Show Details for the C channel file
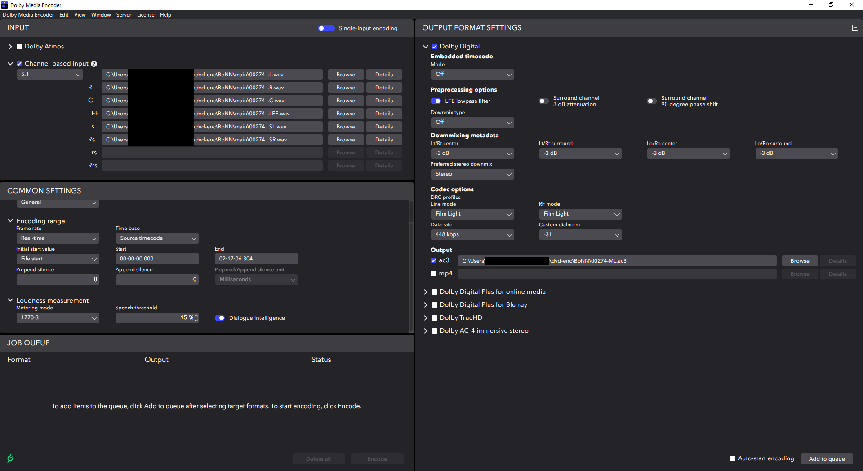Image resolution: width=863 pixels, height=471 pixels. (384, 101)
